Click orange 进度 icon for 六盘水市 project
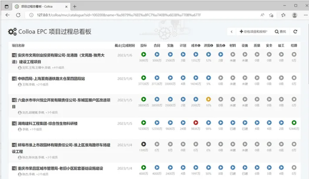Image resolution: width=309 pixels, height=179 pixels. tap(209, 99)
